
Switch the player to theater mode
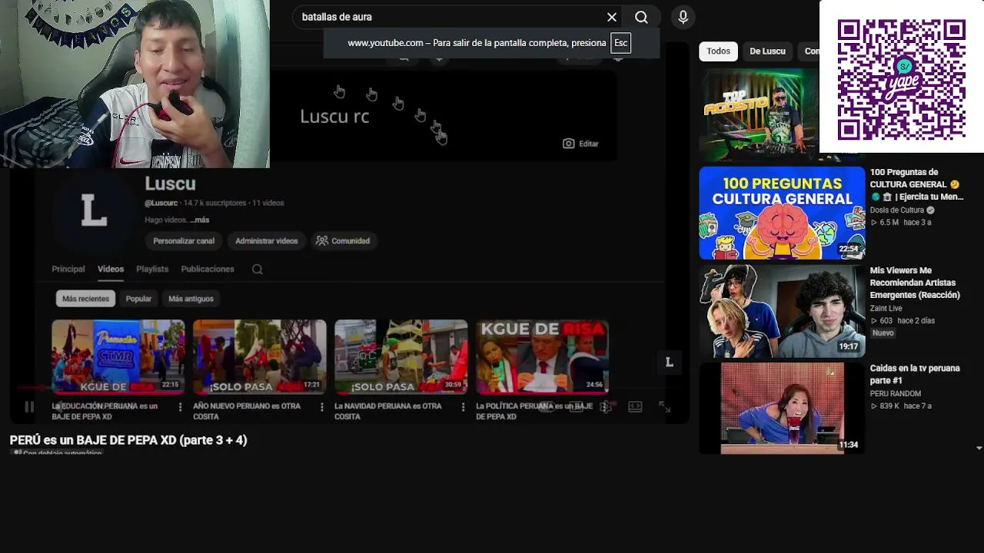635,407
